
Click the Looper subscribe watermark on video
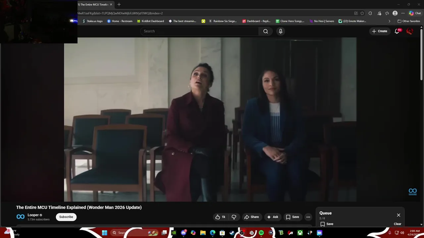tap(412, 192)
